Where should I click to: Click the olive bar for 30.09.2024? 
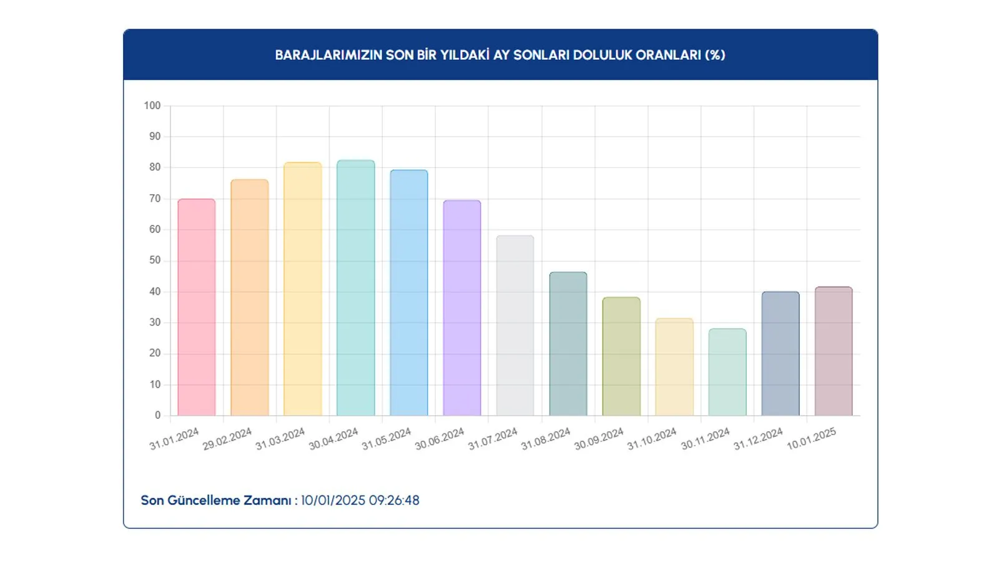(621, 357)
